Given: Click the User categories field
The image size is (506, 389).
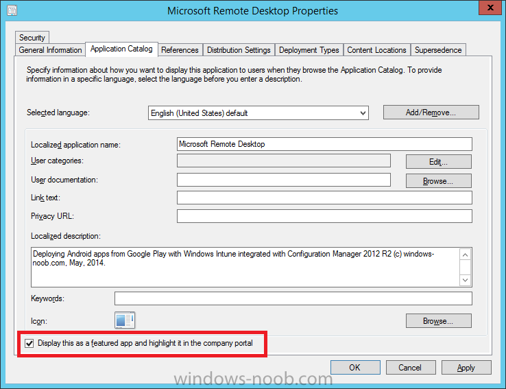Looking at the screenshot, I should (284, 161).
